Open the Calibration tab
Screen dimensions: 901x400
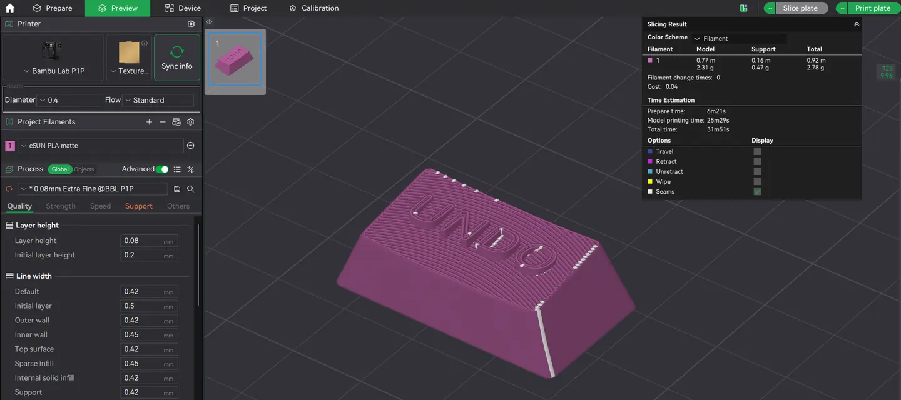(314, 8)
